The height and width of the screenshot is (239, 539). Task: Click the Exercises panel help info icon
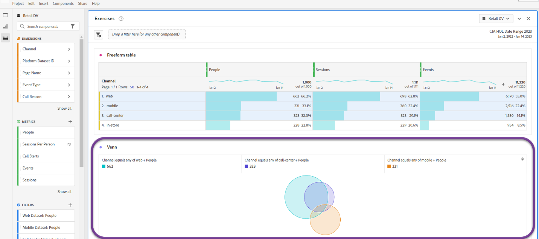click(x=121, y=19)
